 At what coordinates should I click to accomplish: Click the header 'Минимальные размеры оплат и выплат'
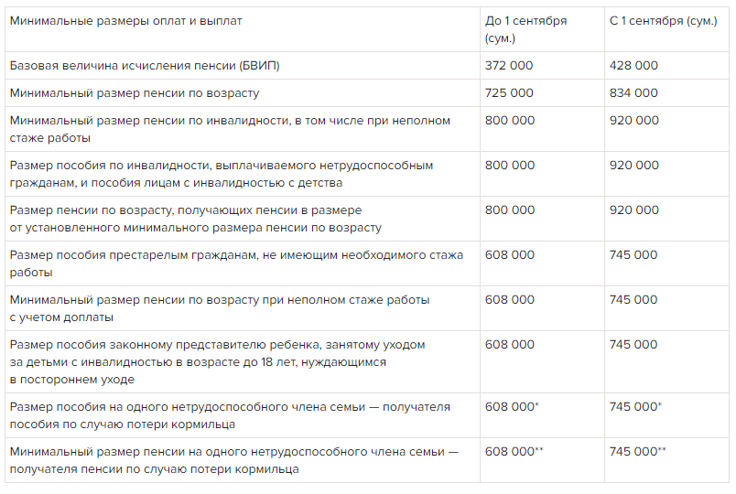[x=125, y=21]
